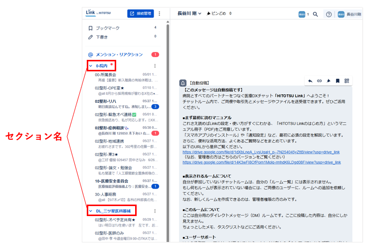
Task: Collapse the 0-院内 section chevron
Action: pos(91,66)
